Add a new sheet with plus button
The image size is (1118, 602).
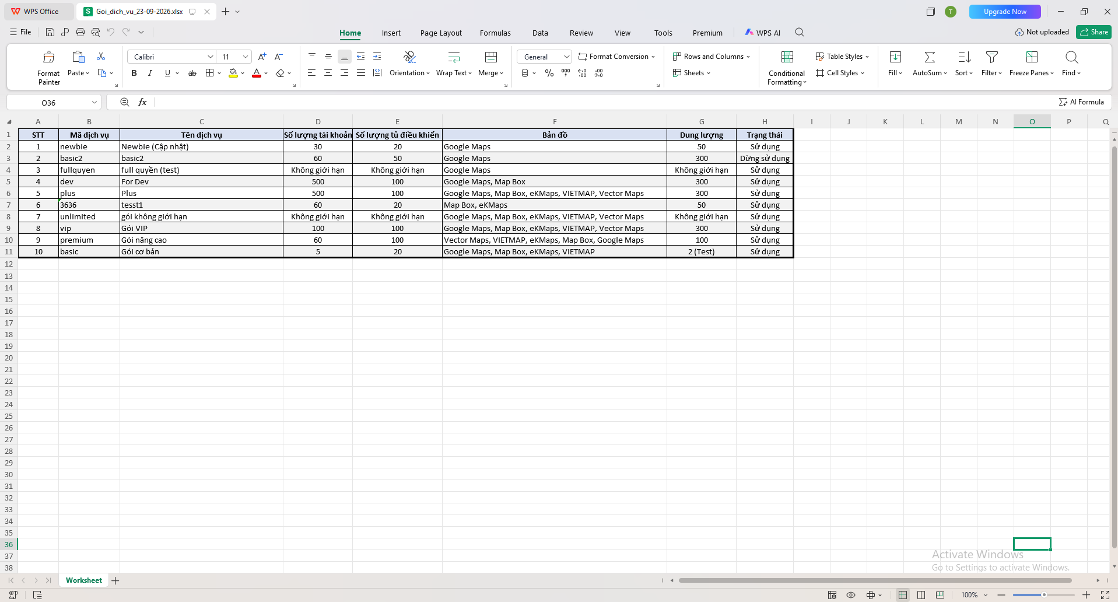pyautogui.click(x=115, y=580)
